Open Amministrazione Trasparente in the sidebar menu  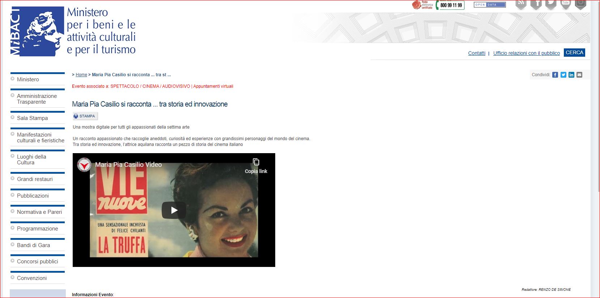pos(37,99)
